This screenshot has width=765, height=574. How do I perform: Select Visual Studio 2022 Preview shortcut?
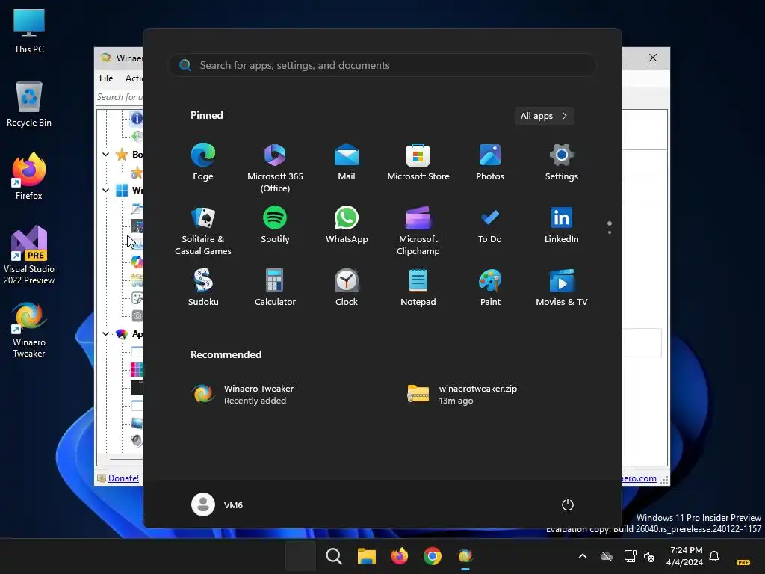click(x=29, y=255)
